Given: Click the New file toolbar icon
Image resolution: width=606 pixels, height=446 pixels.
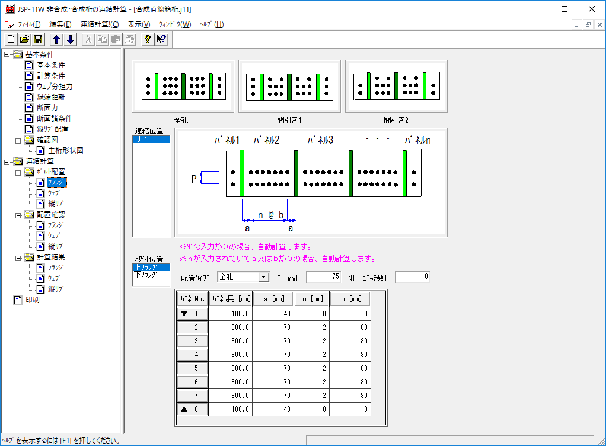Looking at the screenshot, I should pos(11,40).
